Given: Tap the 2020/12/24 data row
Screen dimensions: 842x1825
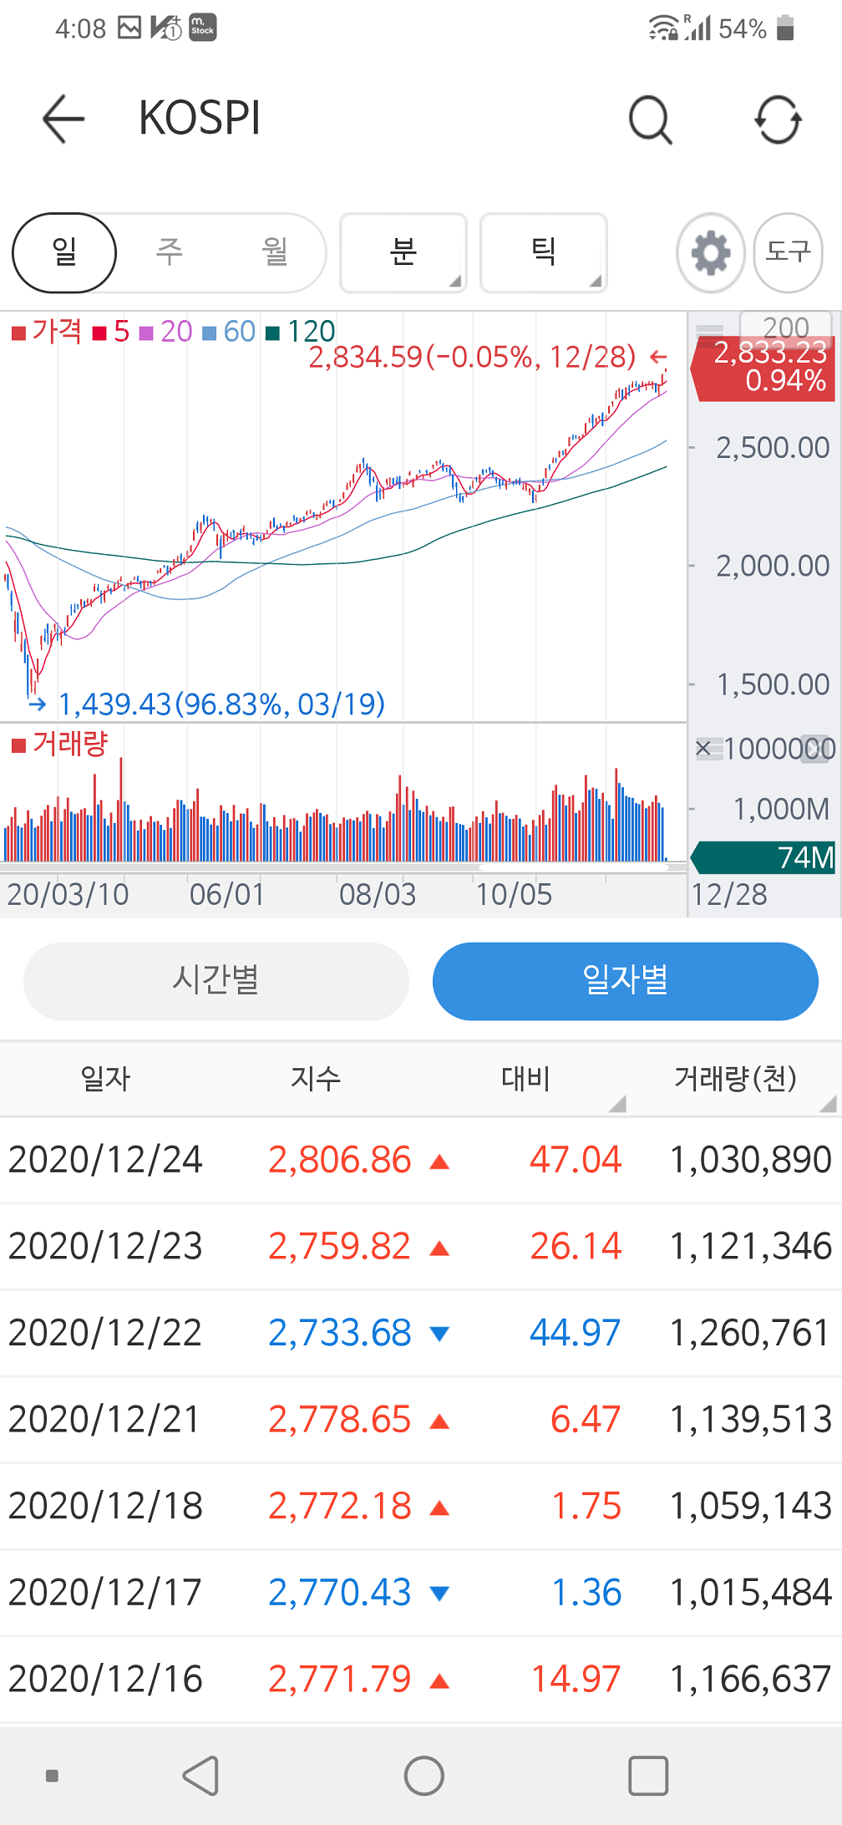Looking at the screenshot, I should point(421,1160).
